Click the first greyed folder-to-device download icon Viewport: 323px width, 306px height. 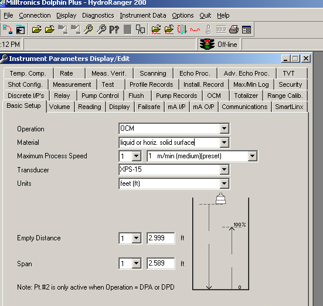click(63, 29)
